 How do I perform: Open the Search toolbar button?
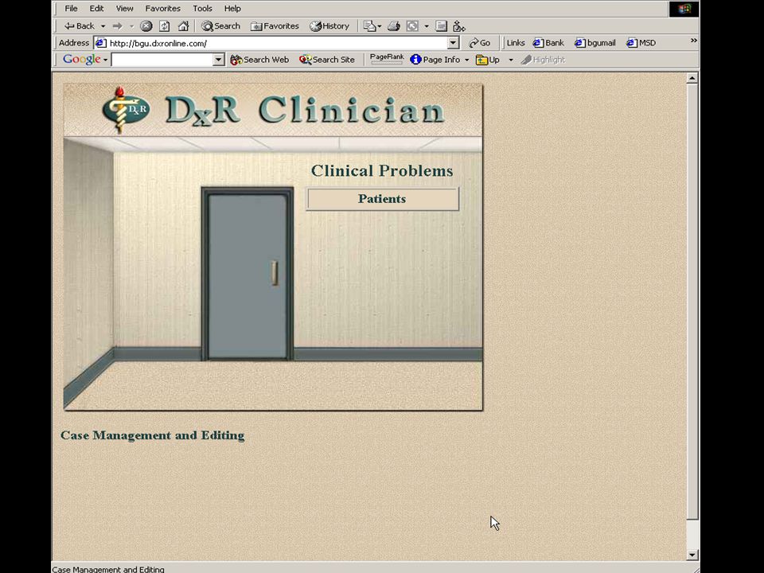[221, 26]
